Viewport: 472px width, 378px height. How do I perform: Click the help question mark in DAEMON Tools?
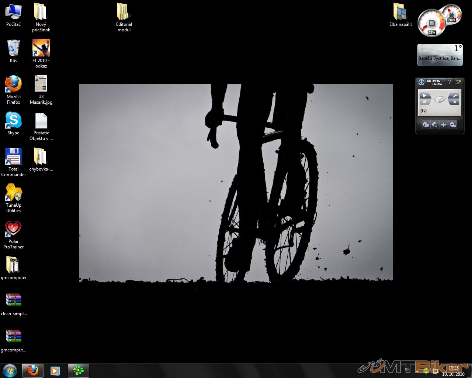(x=449, y=82)
